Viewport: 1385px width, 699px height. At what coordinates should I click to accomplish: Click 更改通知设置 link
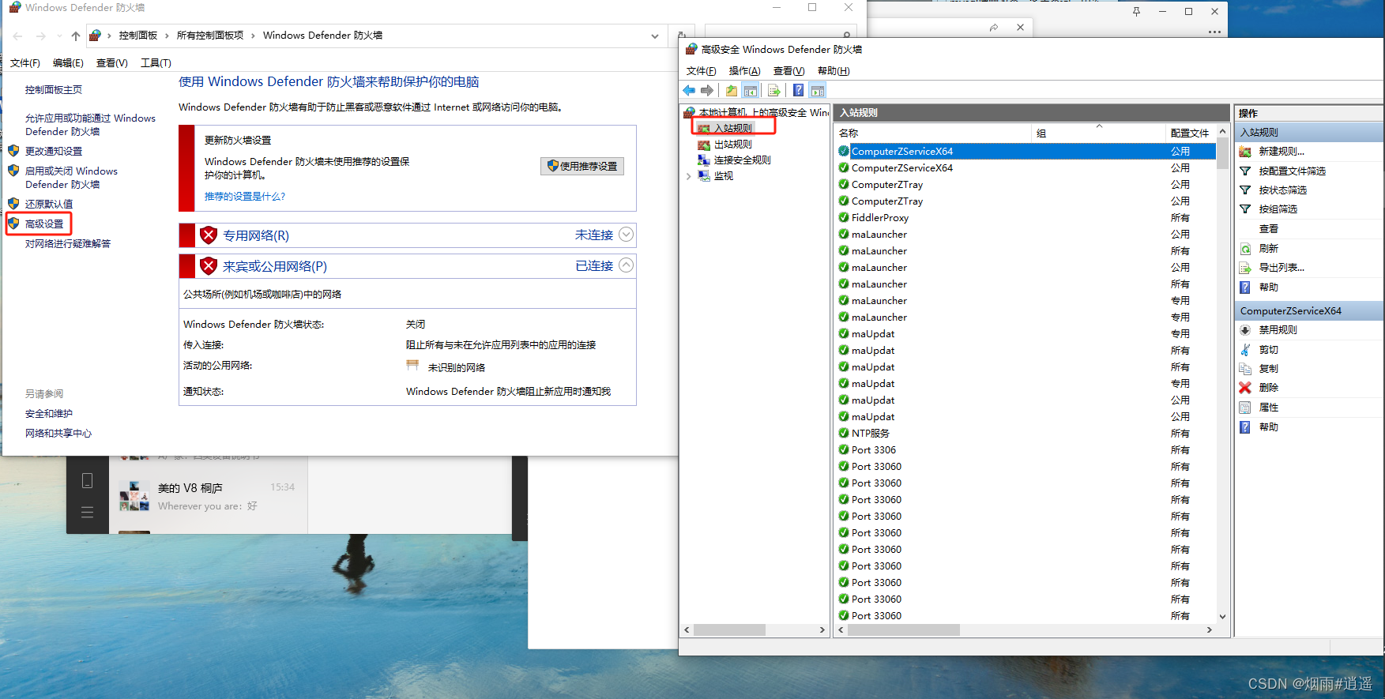click(x=54, y=152)
